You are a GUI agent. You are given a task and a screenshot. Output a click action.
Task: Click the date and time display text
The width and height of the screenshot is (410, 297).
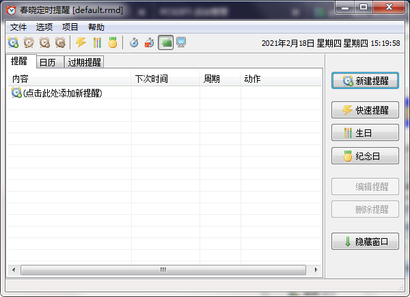tap(331, 43)
